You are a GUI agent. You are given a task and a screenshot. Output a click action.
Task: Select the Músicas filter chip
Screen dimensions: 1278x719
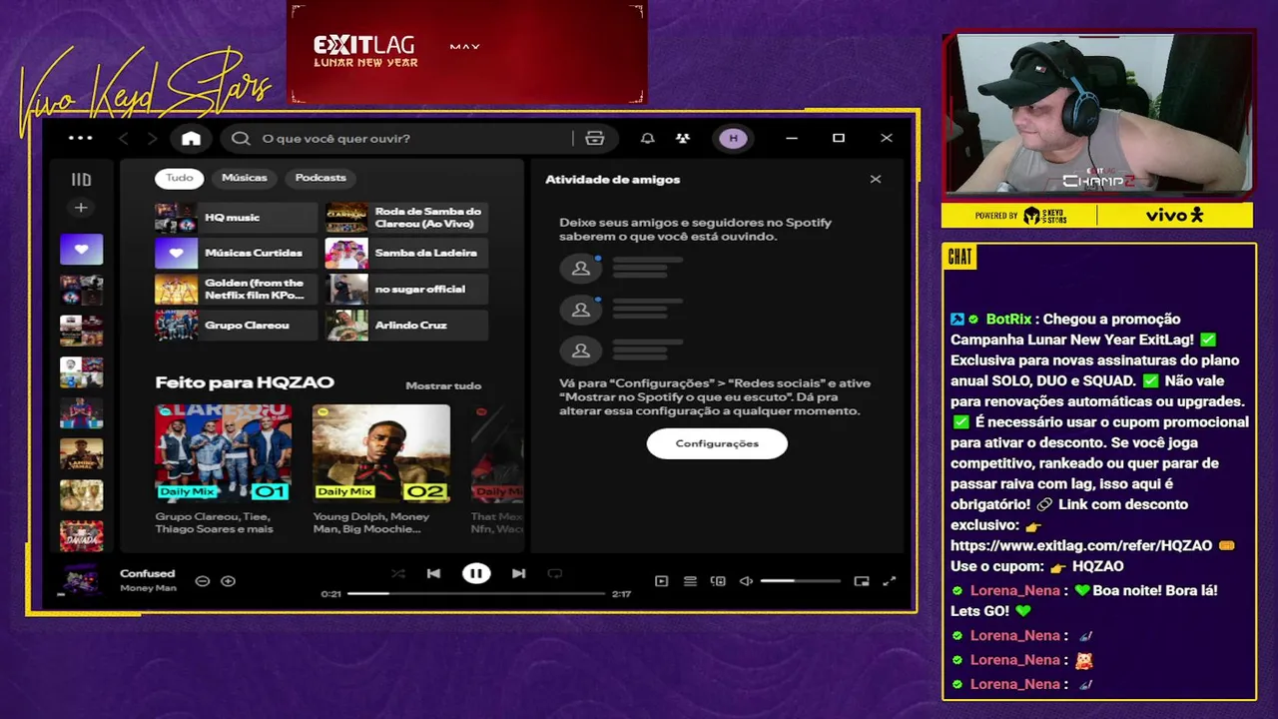pyautogui.click(x=245, y=178)
